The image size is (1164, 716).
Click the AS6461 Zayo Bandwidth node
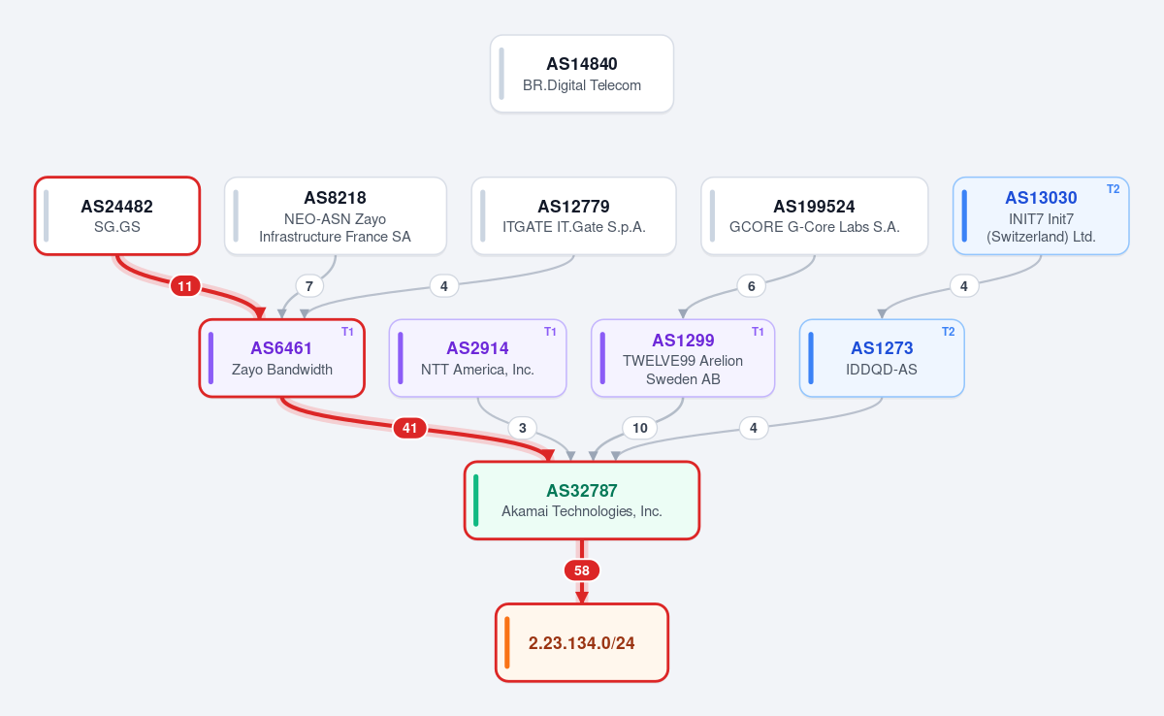[282, 358]
